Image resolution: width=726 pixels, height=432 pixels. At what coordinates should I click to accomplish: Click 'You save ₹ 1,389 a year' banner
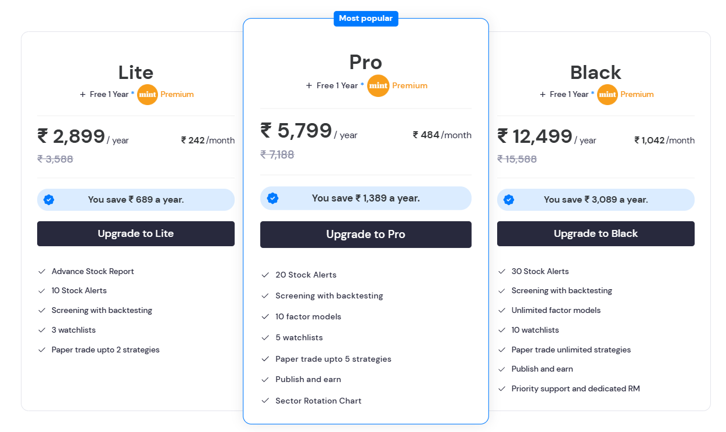pos(366,198)
